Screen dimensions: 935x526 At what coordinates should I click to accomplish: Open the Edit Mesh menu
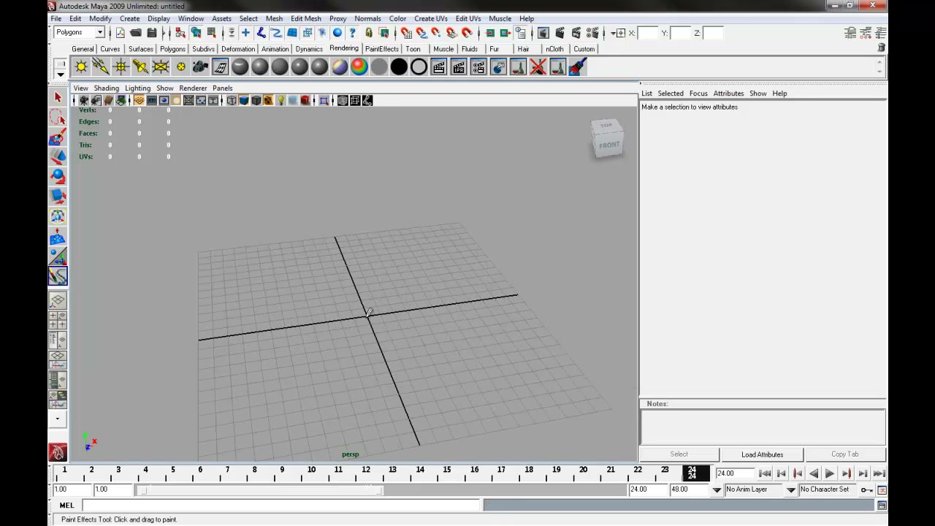point(305,18)
